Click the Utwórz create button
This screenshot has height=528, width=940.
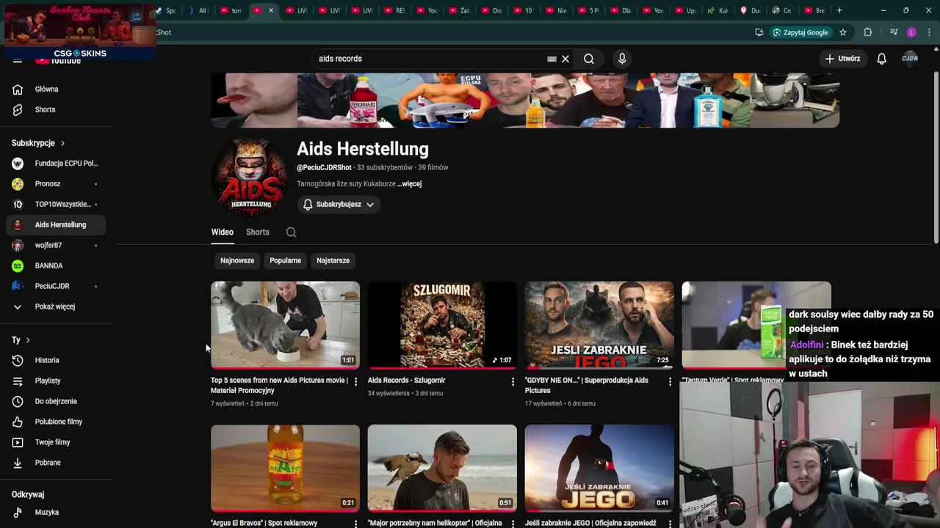(x=842, y=59)
